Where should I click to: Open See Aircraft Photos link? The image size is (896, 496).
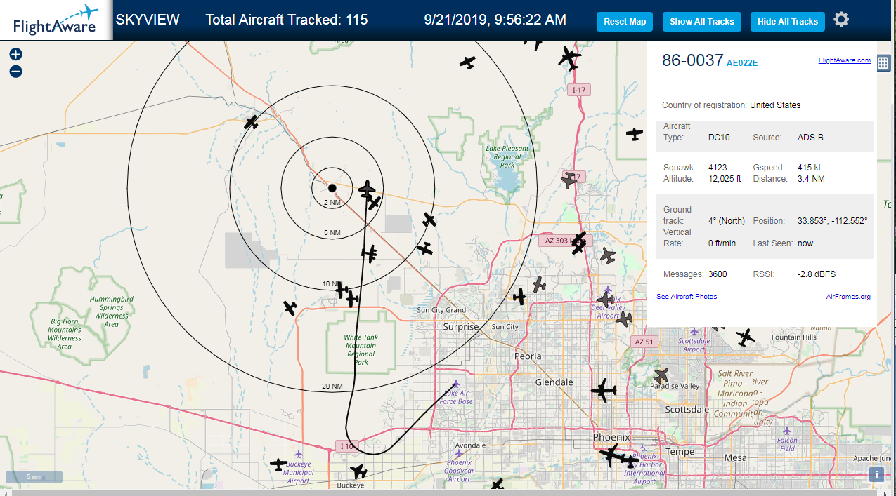tap(687, 297)
